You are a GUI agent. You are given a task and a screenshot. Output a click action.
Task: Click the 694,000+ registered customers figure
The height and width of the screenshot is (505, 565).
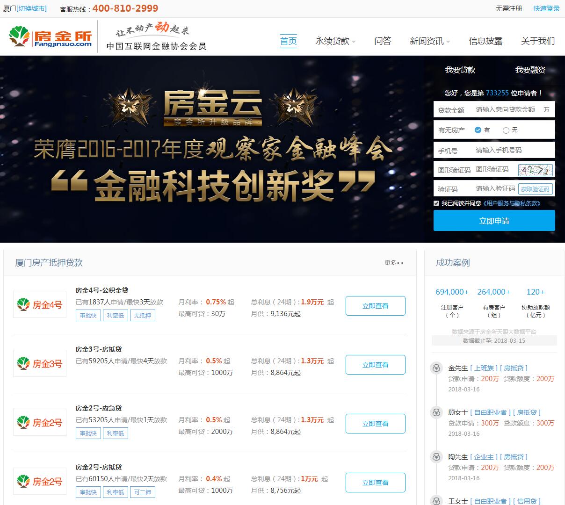click(452, 292)
